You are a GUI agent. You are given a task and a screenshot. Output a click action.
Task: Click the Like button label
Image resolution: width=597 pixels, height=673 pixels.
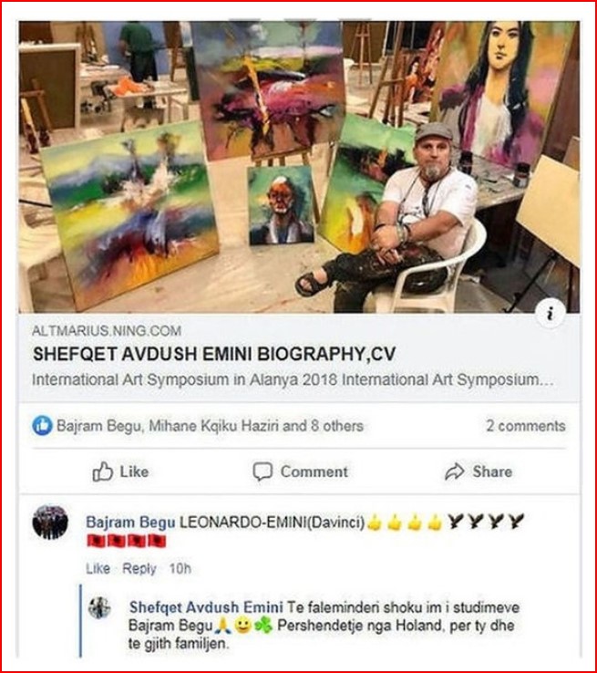[134, 471]
